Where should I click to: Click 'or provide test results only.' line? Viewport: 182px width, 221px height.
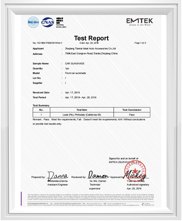point(47,124)
